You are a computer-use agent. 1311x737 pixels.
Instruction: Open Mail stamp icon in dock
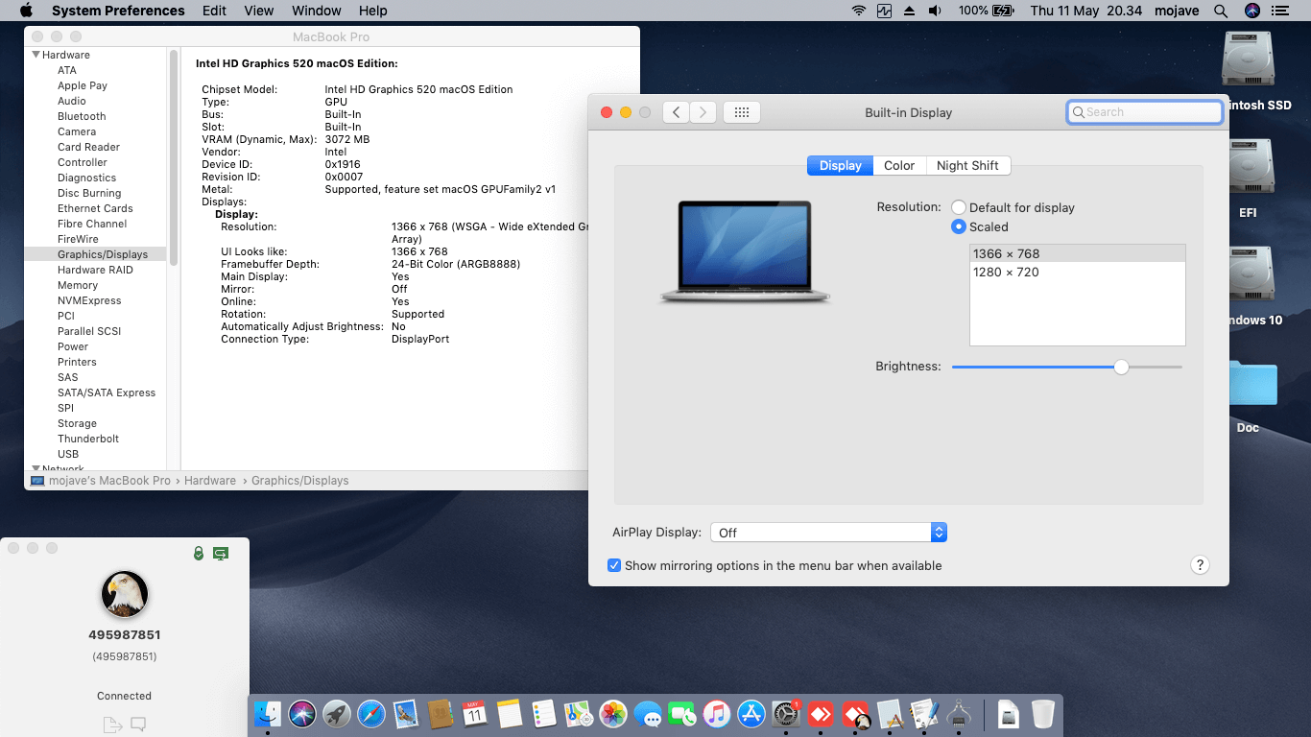[406, 714]
